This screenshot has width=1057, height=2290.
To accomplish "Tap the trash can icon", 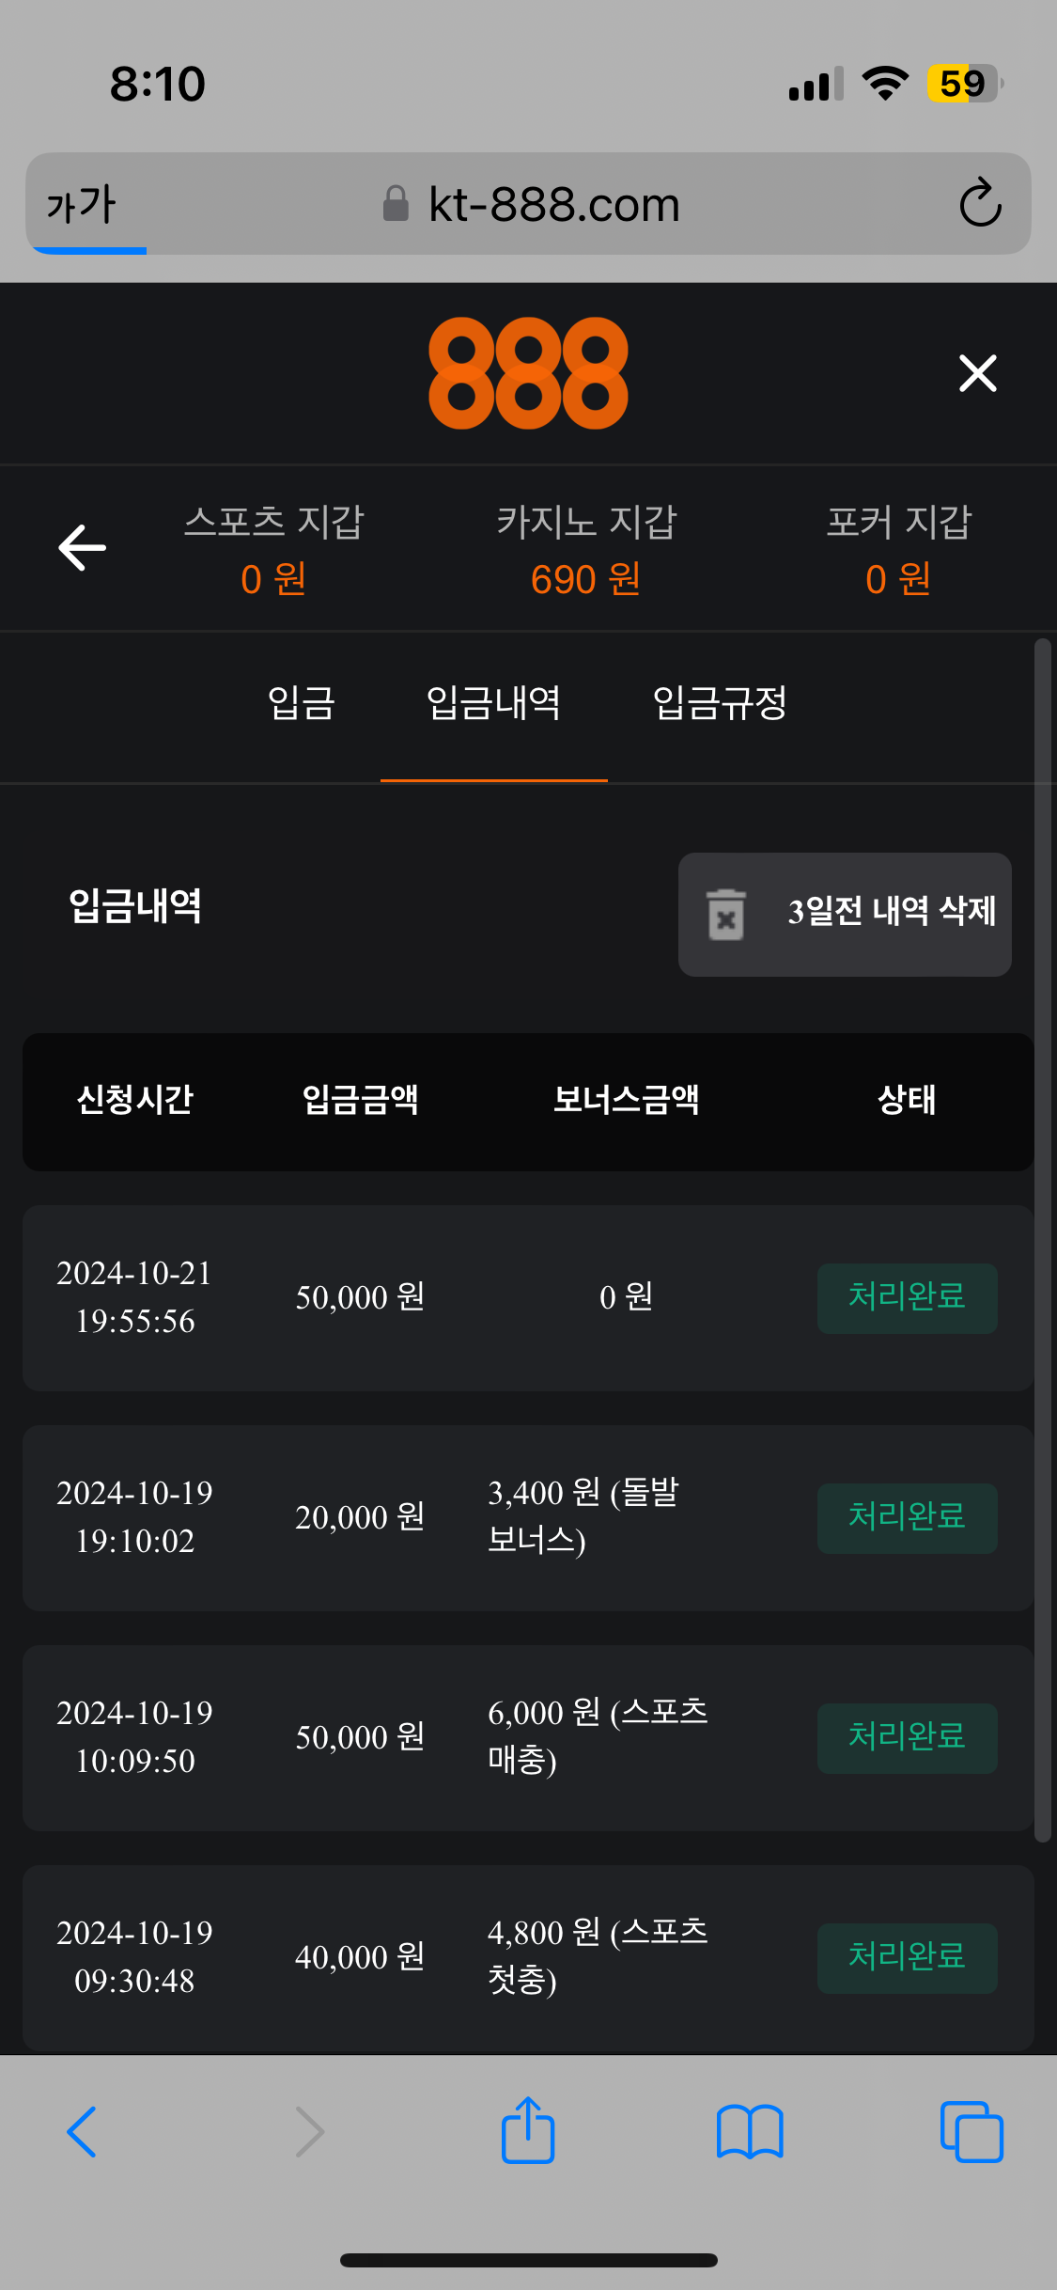I will (725, 915).
